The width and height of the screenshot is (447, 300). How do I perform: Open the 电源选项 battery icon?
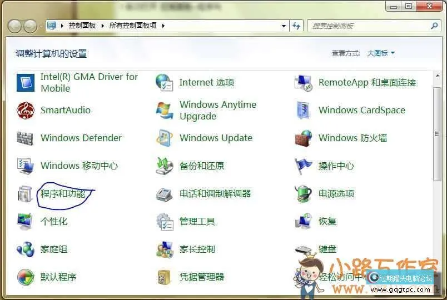[303, 194]
